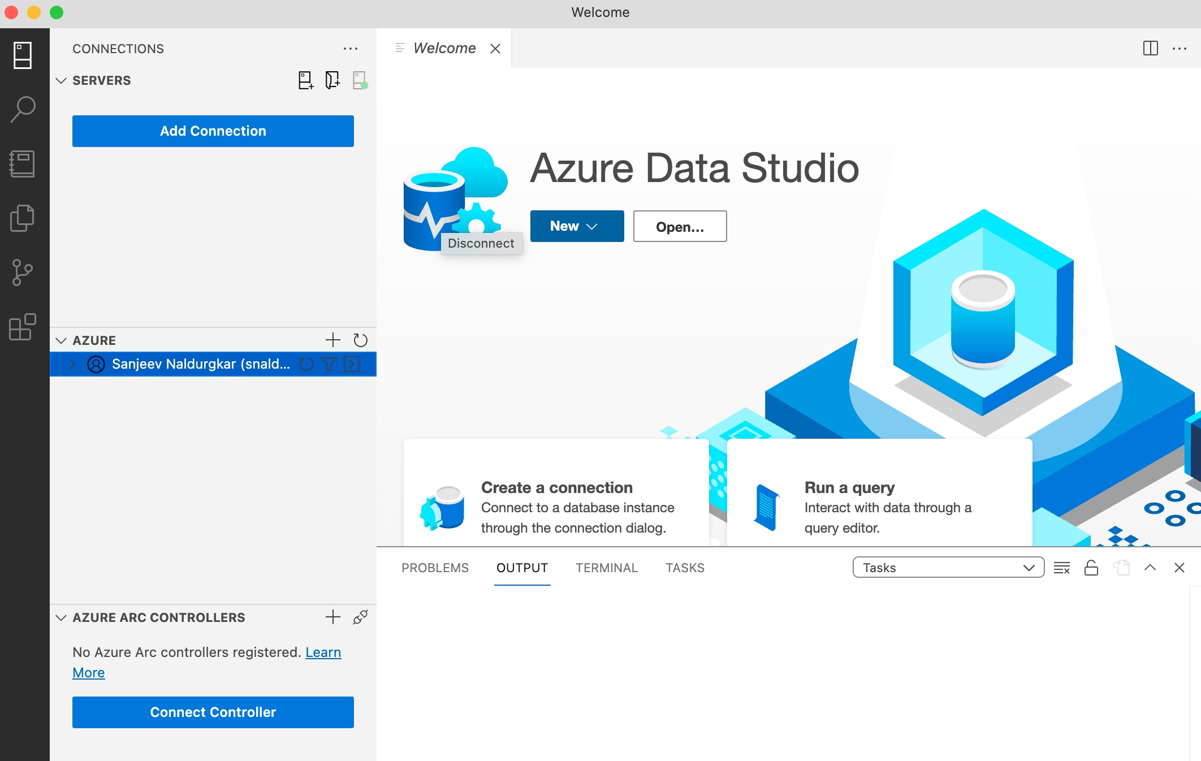
Task: Select the Welcome editor tab
Action: click(444, 49)
